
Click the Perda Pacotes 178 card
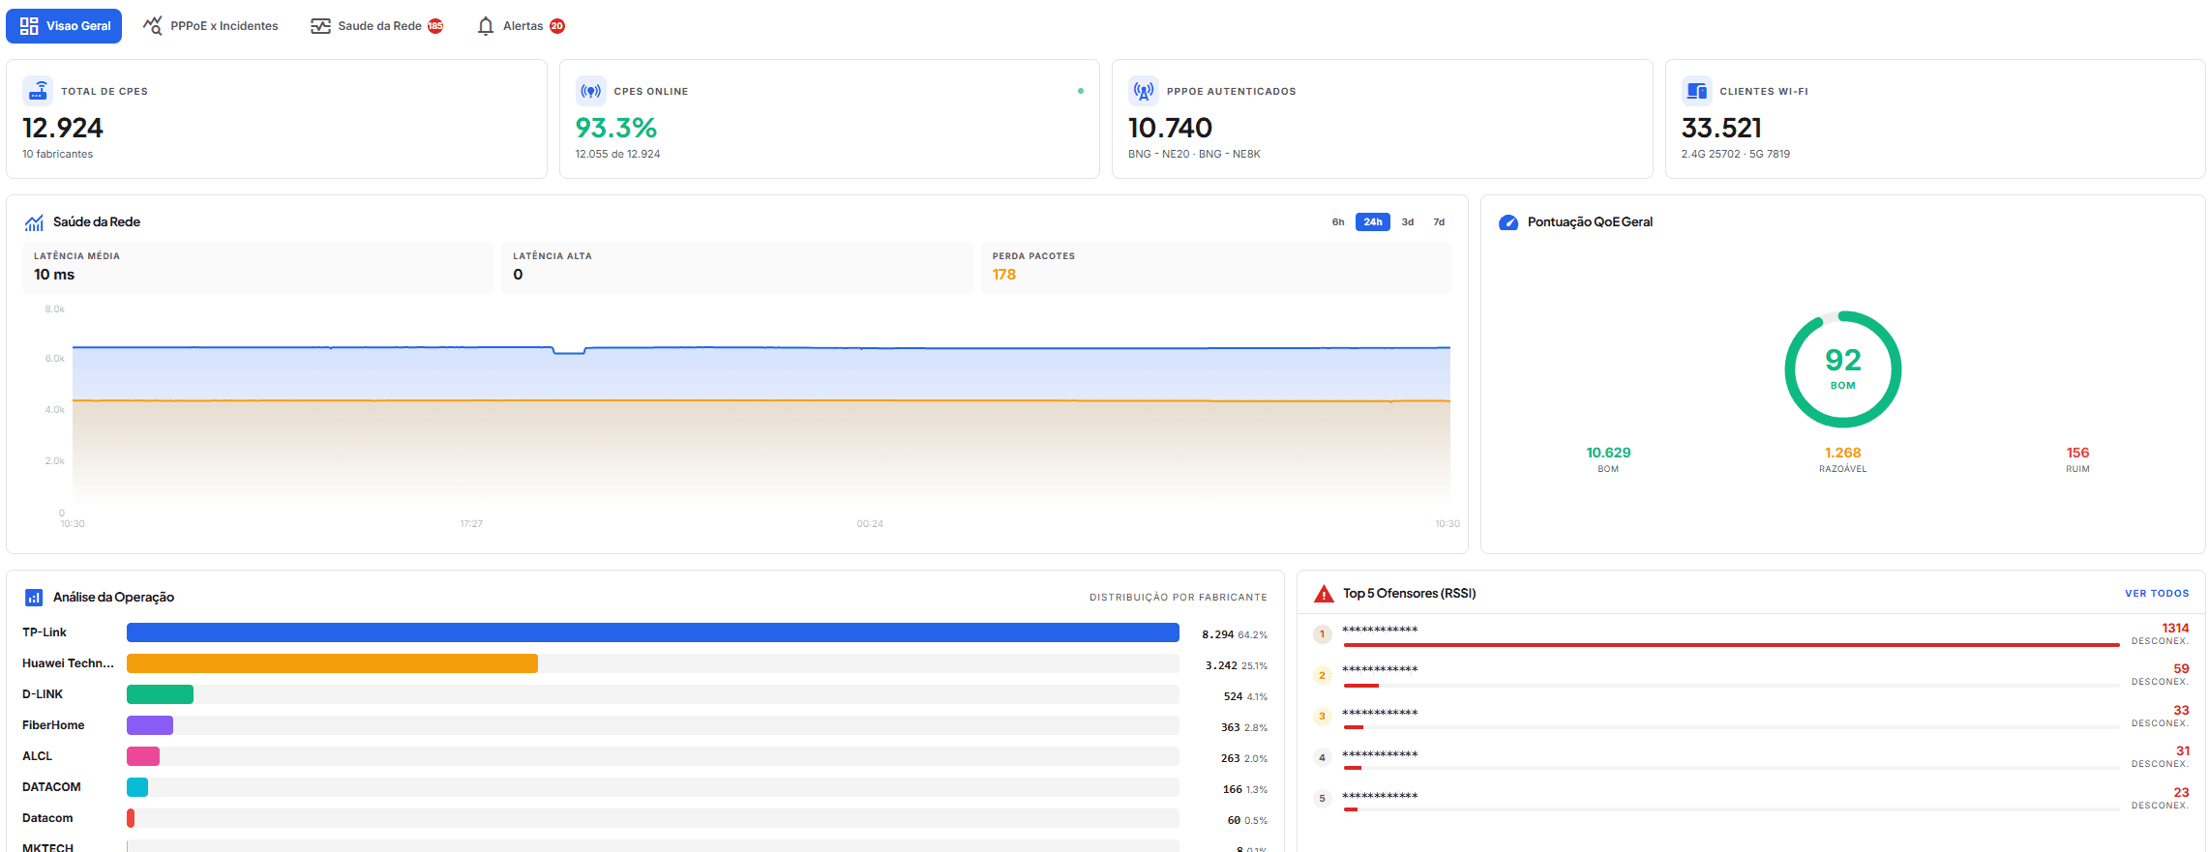pos(1216,268)
